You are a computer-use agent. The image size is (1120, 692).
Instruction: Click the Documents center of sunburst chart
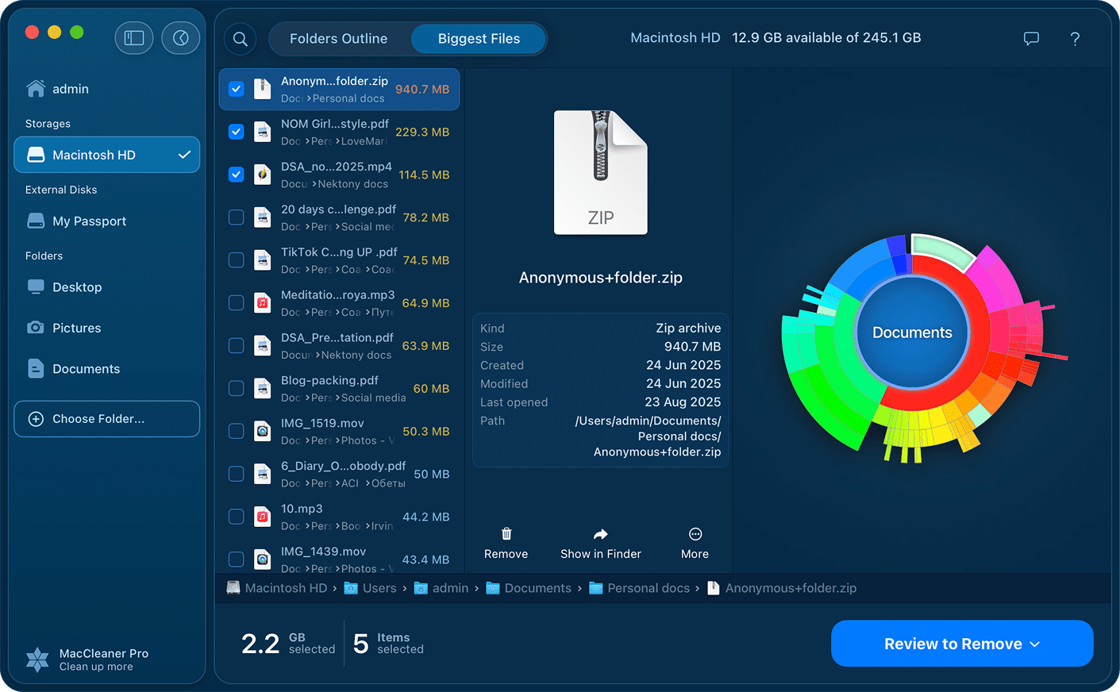pos(912,333)
